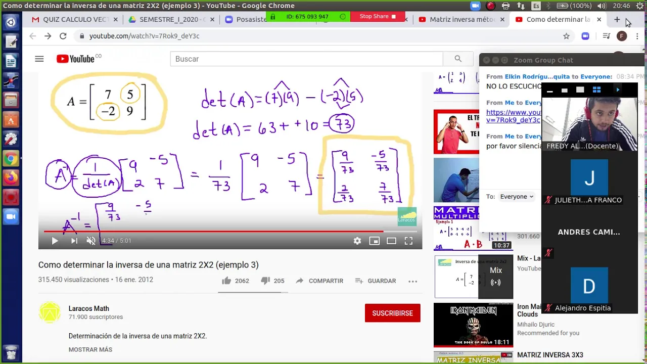Click the YouTube search magnifier button
Screen dimensions: 647x364
458,59
